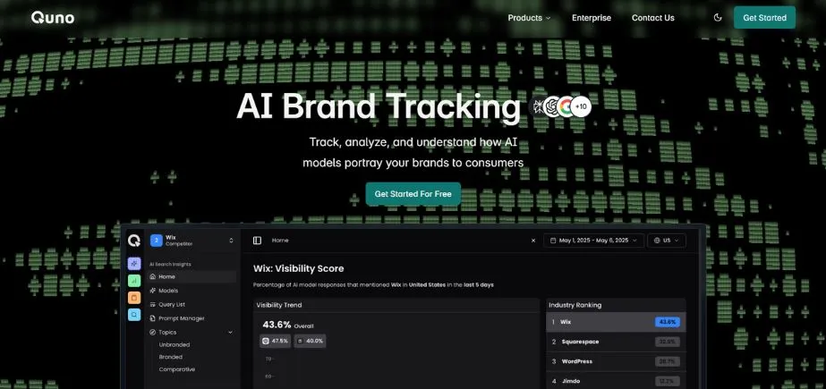Select the Branded topic
This screenshot has width=826, height=389.
(171, 357)
